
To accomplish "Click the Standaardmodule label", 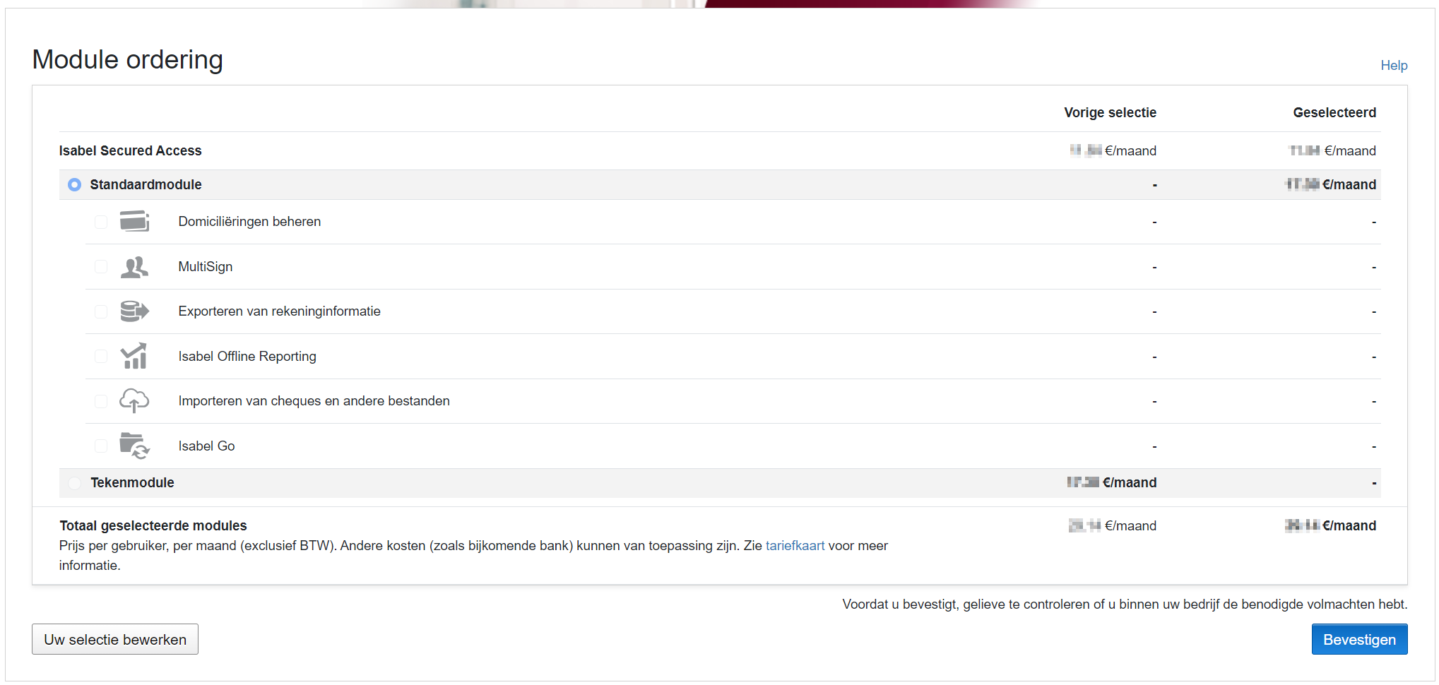I will 146,184.
